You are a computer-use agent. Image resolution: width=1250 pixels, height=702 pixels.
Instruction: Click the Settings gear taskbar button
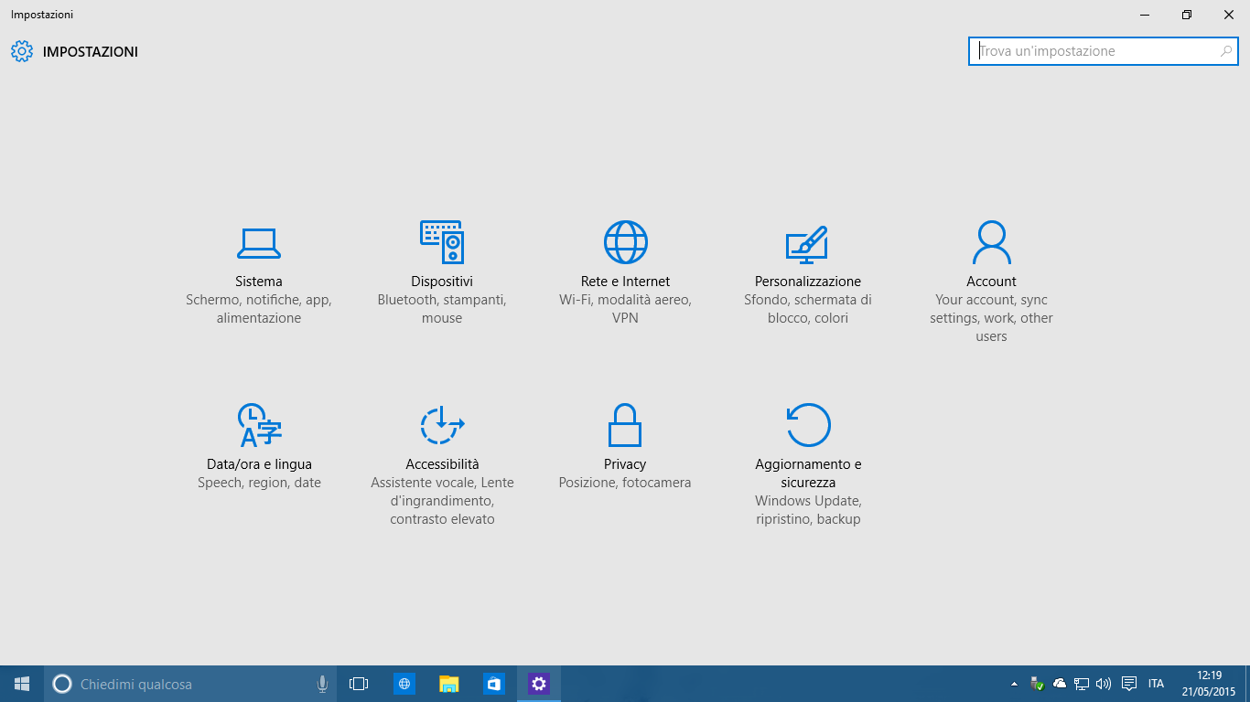pos(539,684)
